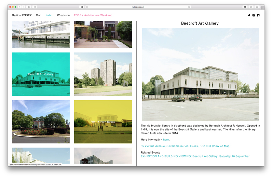Click the browser back arrow
Screen dimensions: 272x177
click(x=20, y=7)
